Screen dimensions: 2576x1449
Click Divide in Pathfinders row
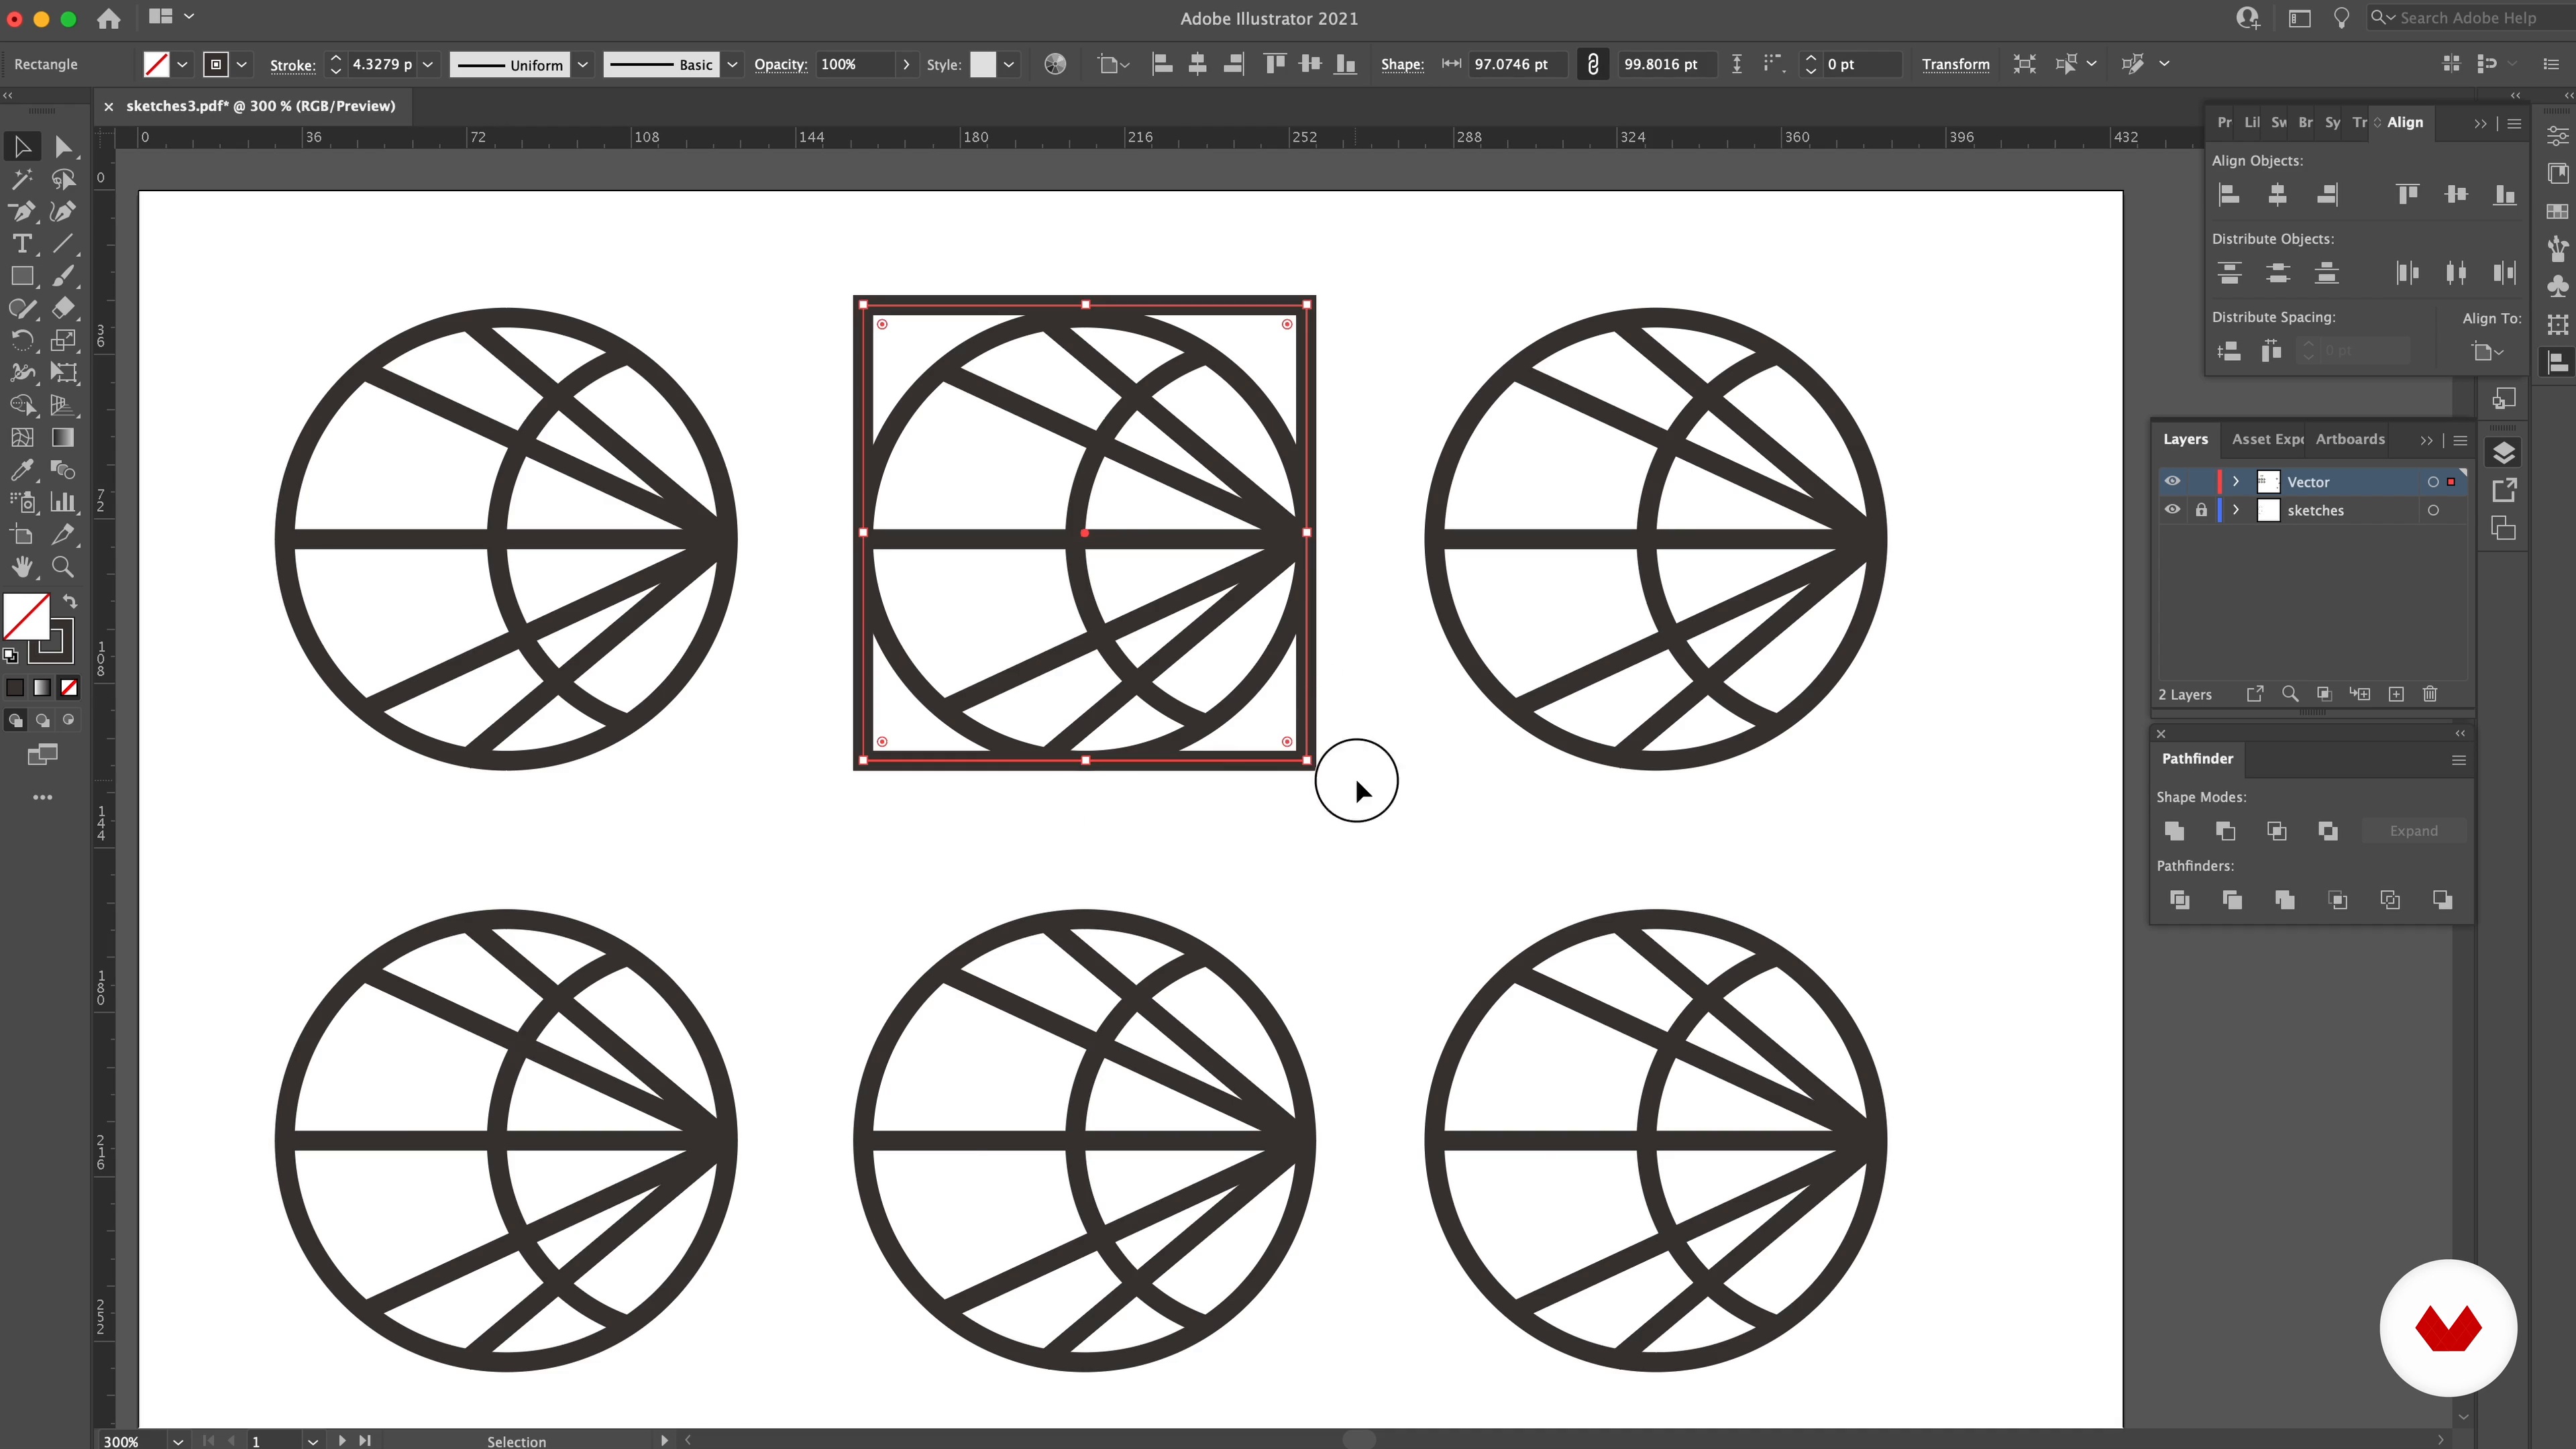[x=2180, y=900]
